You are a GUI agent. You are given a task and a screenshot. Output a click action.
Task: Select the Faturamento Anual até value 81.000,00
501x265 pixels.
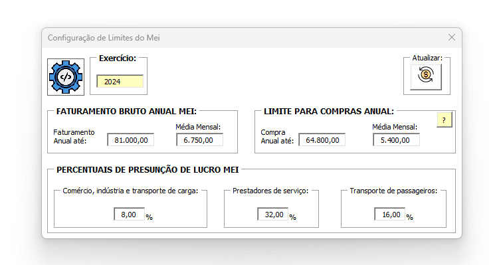point(131,140)
